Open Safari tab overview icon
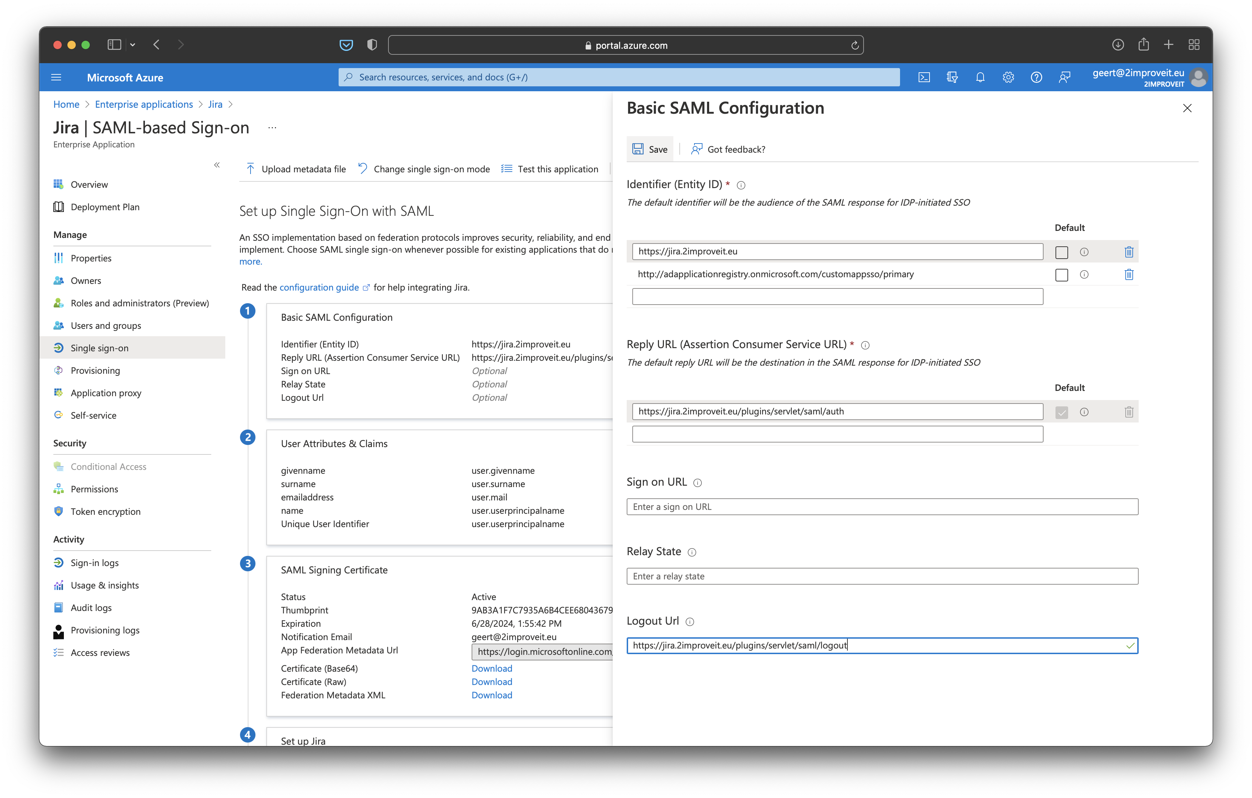The height and width of the screenshot is (798, 1252). pyautogui.click(x=1194, y=45)
